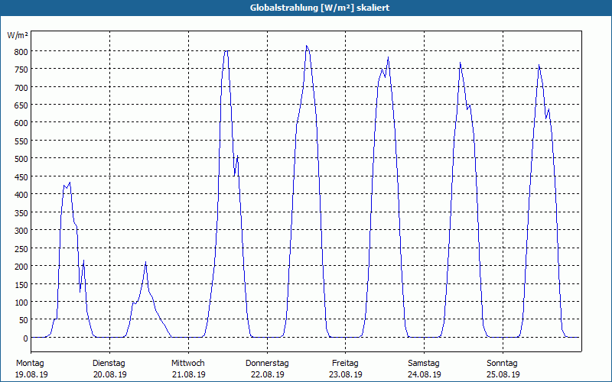Image resolution: width=612 pixels, height=382 pixels.
Task: Click the date '20.08.19'
Action: click(x=110, y=374)
